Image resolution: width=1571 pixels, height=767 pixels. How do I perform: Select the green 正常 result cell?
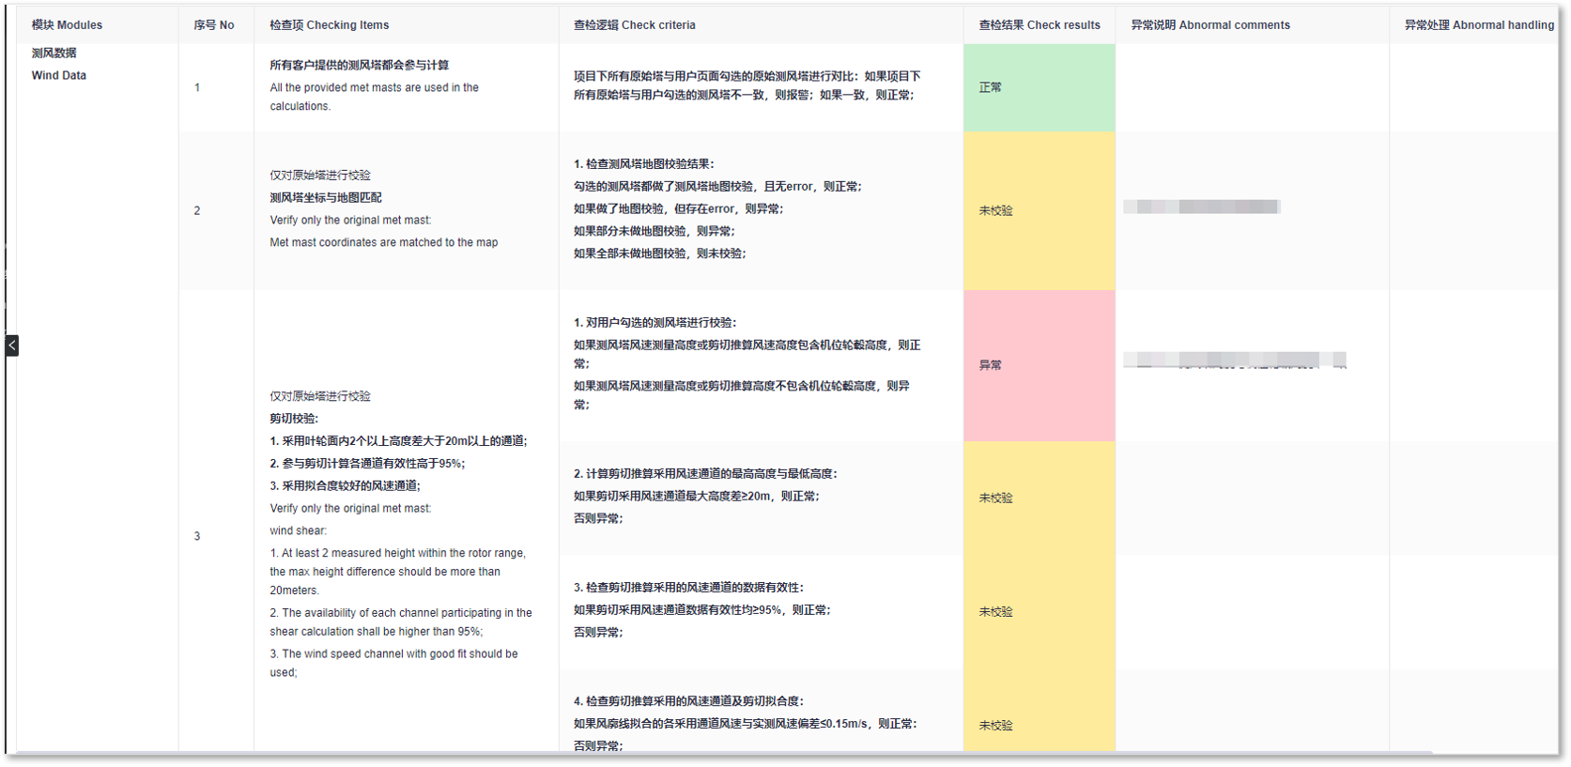1040,87
